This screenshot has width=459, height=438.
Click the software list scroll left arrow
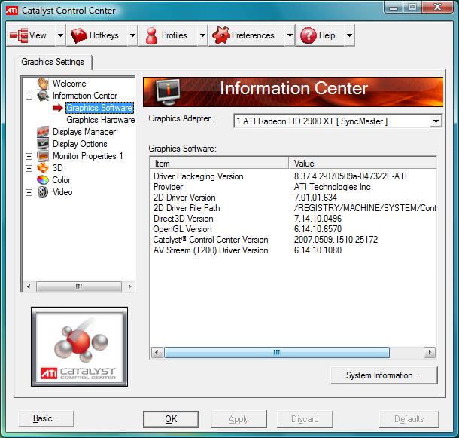pyautogui.click(x=157, y=352)
